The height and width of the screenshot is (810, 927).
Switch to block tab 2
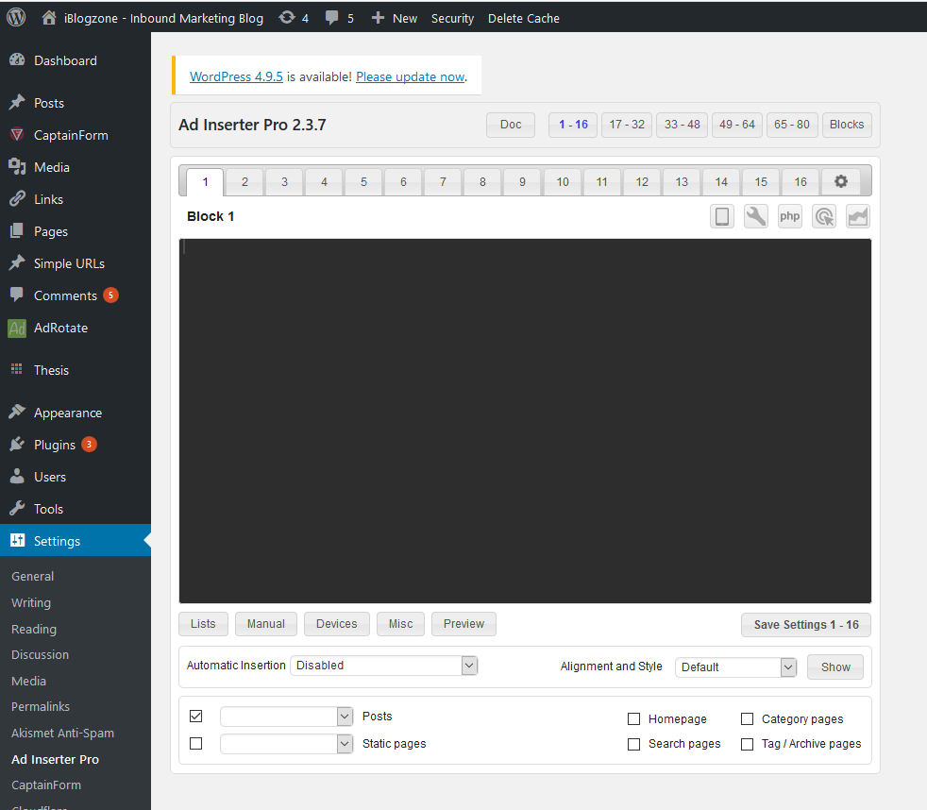click(x=244, y=182)
